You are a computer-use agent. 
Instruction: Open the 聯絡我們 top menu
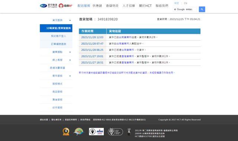pos(162,6)
